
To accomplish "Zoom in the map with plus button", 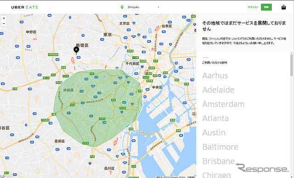I will pos(4,18).
